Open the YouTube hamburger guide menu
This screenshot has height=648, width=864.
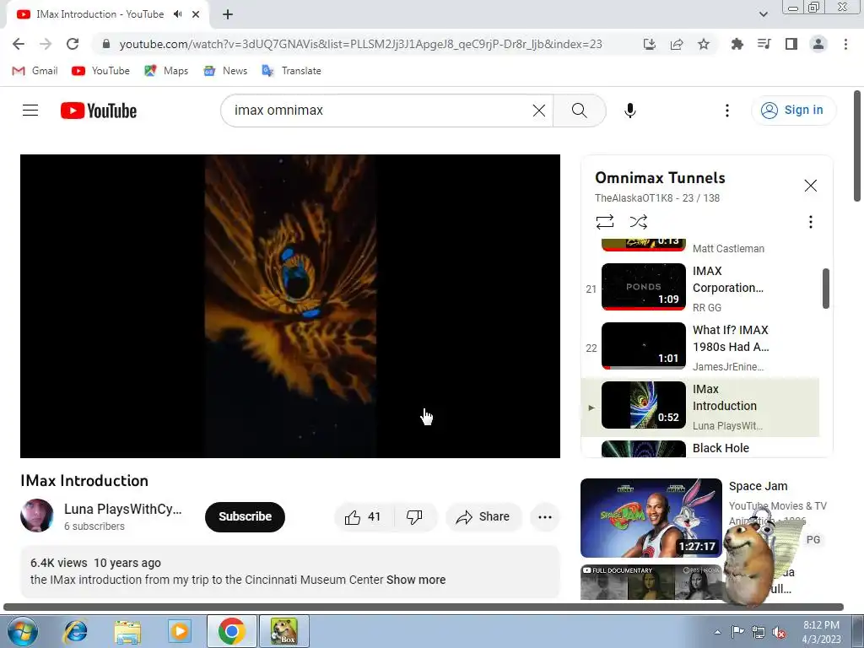tap(30, 111)
